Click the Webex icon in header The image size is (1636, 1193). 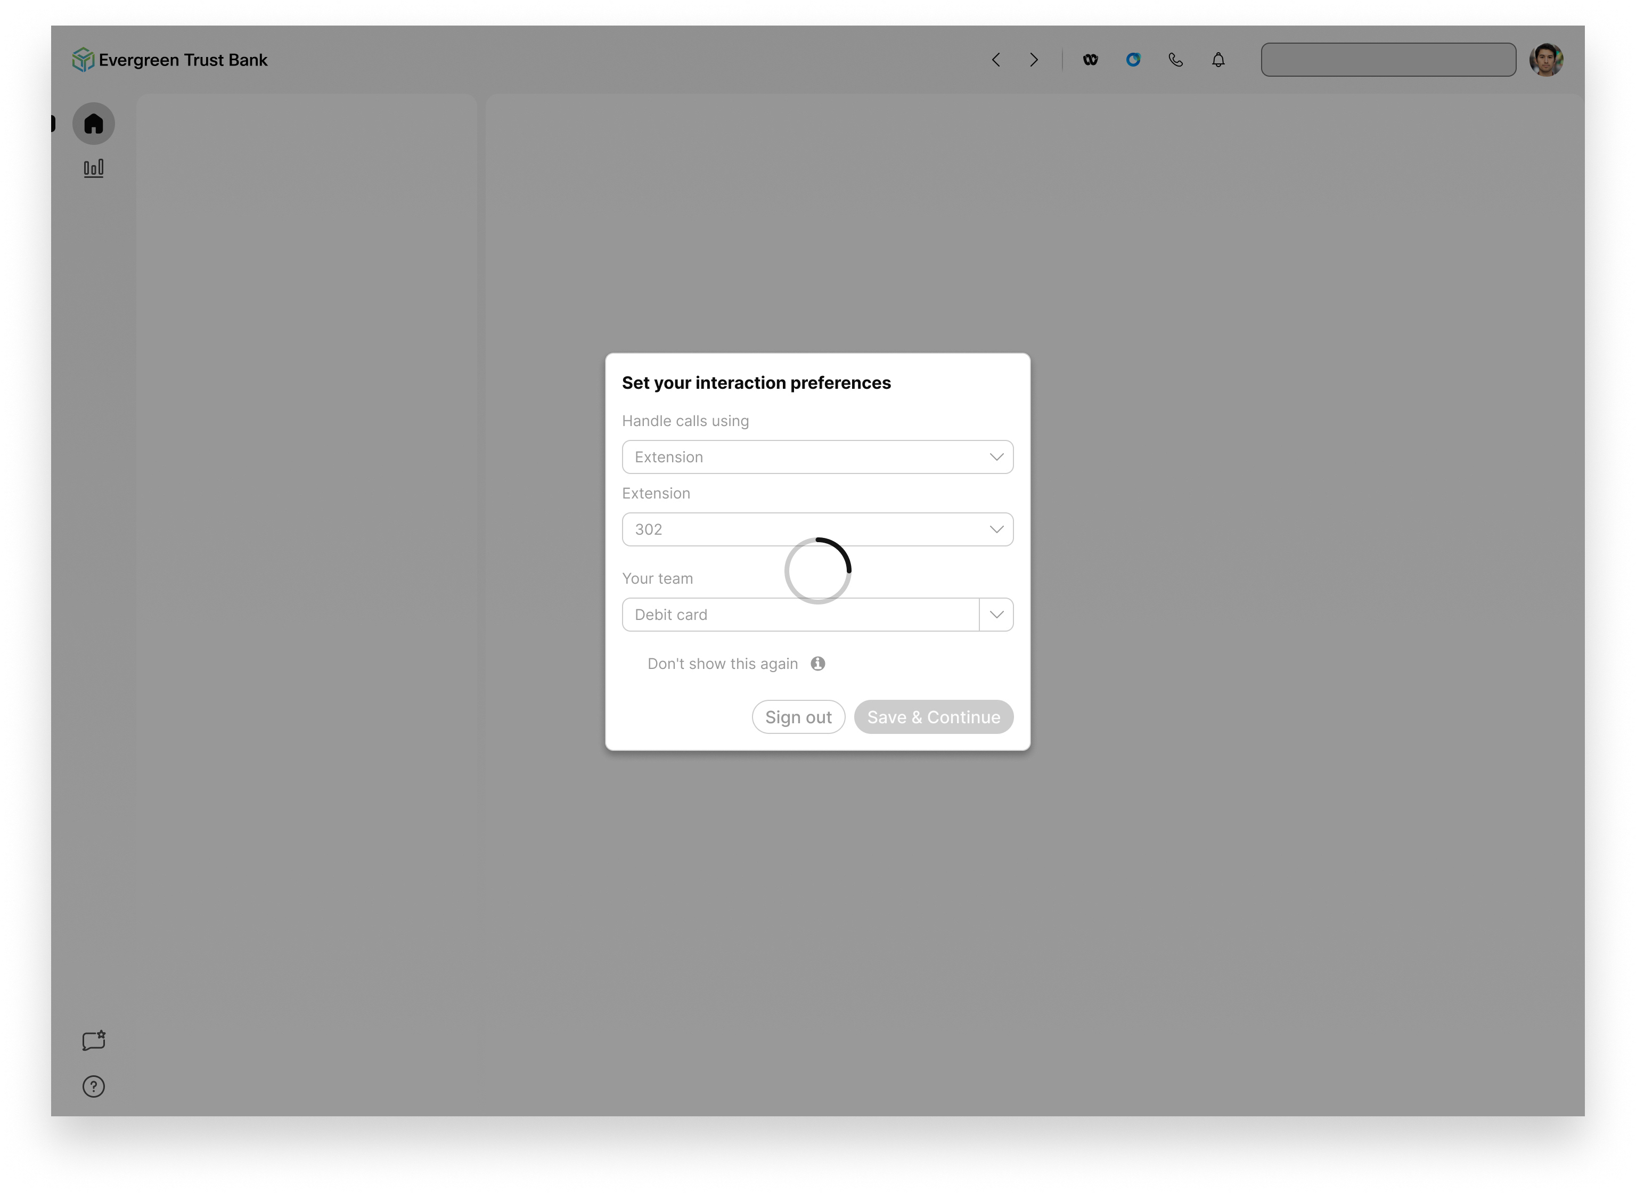[x=1090, y=60]
